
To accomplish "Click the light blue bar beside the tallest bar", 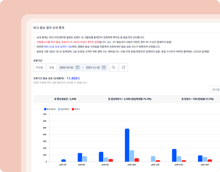I will [x=132, y=156].
